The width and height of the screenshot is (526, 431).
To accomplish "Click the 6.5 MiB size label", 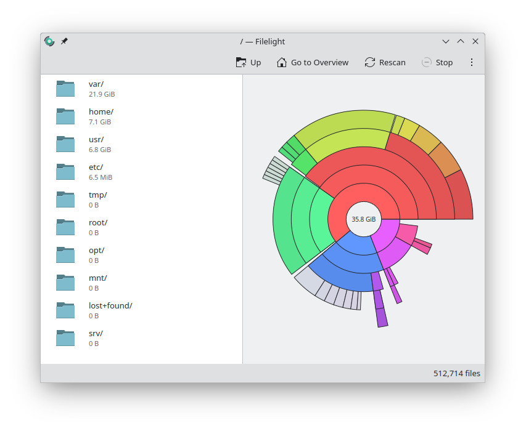I will [x=101, y=177].
